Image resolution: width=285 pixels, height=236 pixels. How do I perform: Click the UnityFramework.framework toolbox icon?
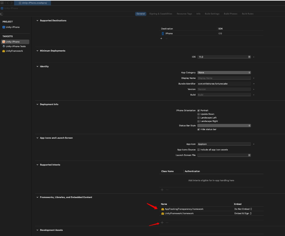(163, 213)
